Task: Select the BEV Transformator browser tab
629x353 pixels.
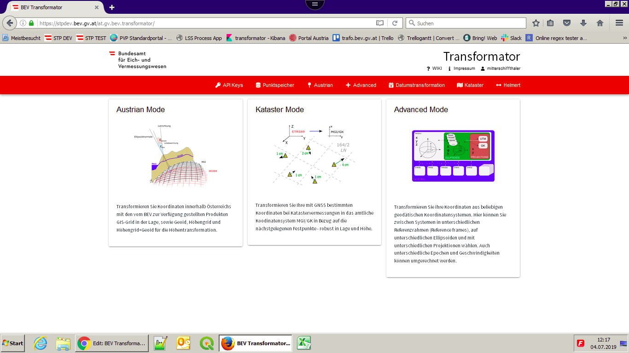Action: point(54,7)
